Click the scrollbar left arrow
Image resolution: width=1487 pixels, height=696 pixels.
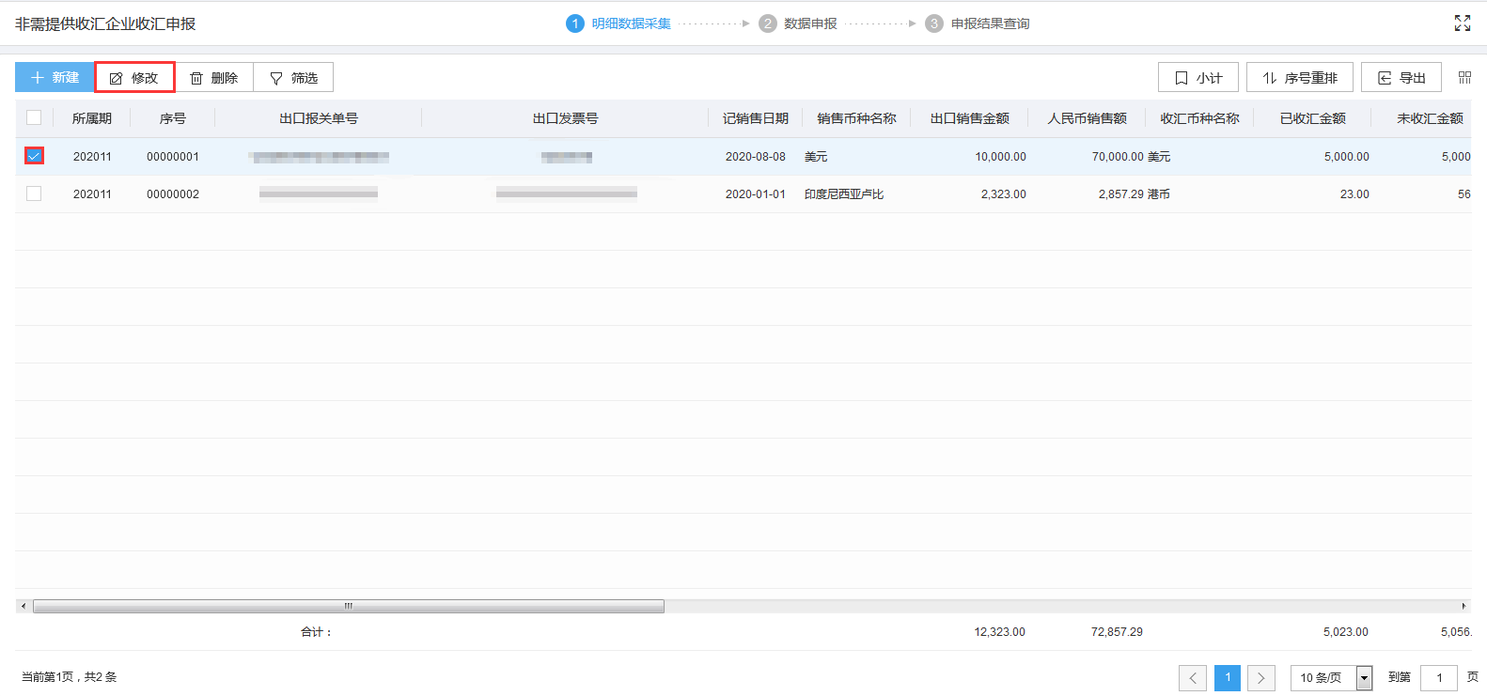(23, 606)
